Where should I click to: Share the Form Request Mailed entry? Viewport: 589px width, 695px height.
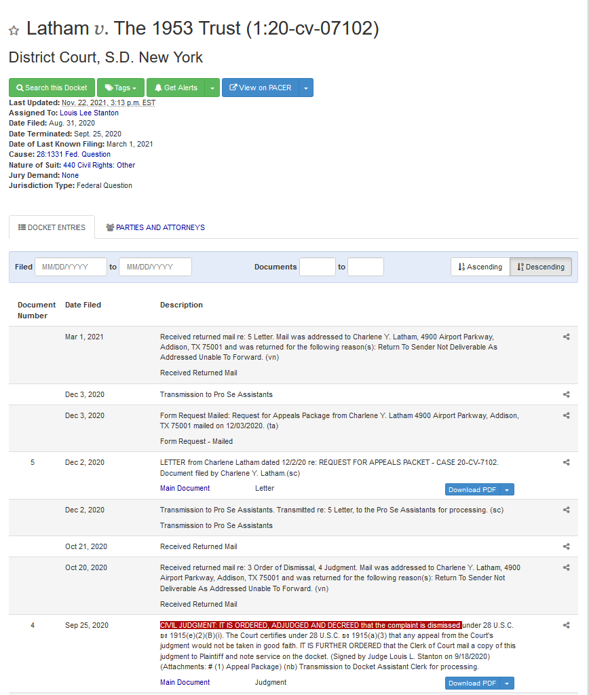pyautogui.click(x=566, y=416)
